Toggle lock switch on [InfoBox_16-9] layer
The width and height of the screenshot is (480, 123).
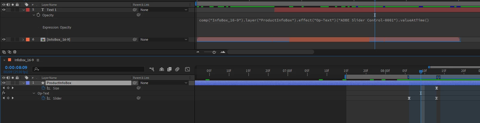pyautogui.click(x=17, y=40)
